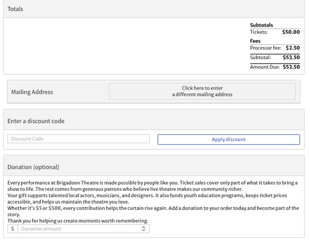This screenshot has height=240, width=310.
Task: Click the dollar sign donation prefix
Action: coord(13,229)
